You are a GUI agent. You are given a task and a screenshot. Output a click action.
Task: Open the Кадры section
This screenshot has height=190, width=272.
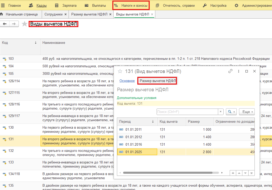click(41, 6)
